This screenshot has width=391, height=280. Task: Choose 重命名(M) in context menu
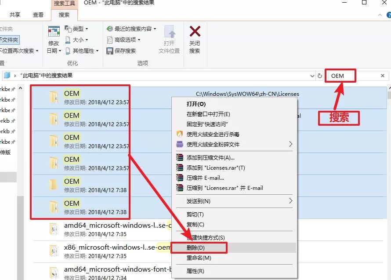[x=235, y=258]
